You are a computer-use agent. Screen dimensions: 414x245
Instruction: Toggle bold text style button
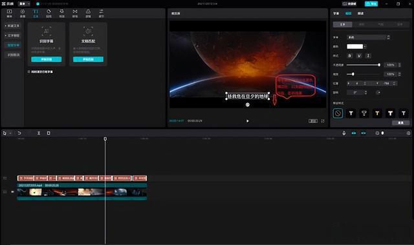tap(350, 56)
